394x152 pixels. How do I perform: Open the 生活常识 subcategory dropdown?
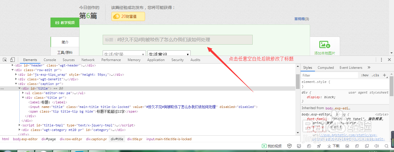pyautogui.click(x=169, y=54)
